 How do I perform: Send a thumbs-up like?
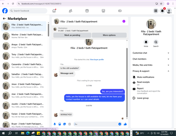125,124
